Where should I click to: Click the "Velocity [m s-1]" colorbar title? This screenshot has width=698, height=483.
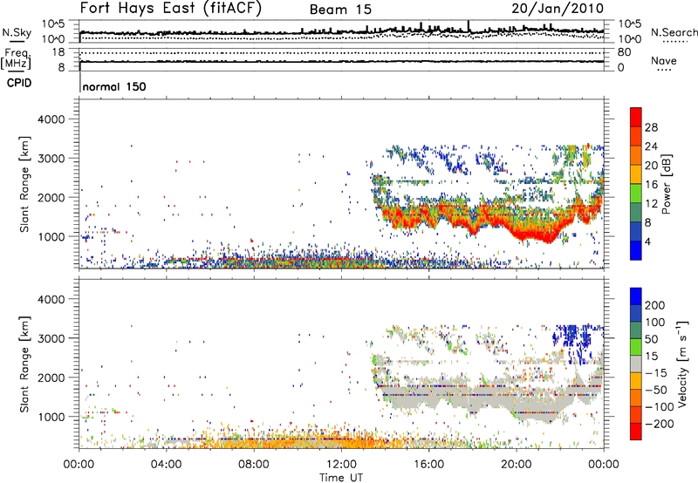click(x=682, y=364)
